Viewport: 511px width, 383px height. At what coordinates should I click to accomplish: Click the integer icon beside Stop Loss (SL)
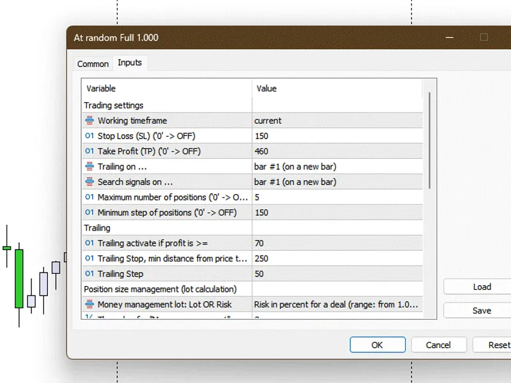pos(89,136)
